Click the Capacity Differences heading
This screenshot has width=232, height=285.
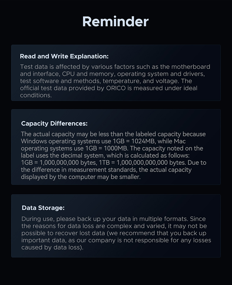(54, 124)
